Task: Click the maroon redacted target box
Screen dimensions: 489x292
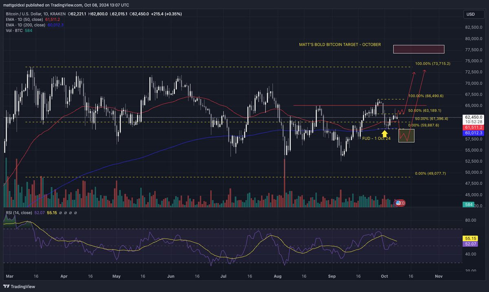Action: (x=419, y=49)
